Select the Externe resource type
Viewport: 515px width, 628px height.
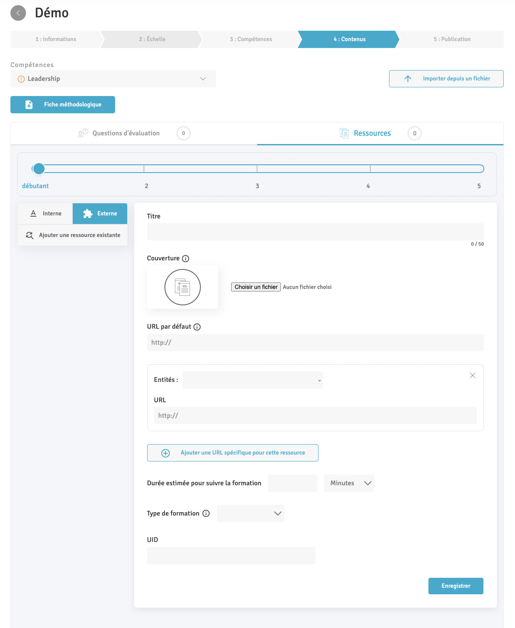pos(100,214)
